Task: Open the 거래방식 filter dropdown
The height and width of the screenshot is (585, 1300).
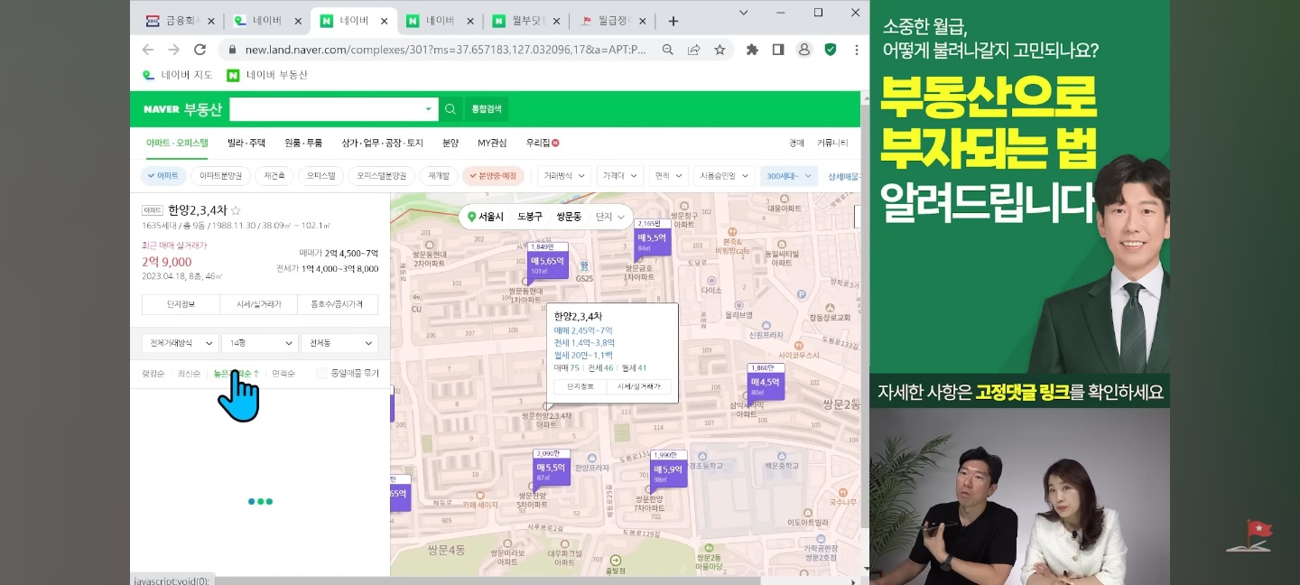Action: 565,176
